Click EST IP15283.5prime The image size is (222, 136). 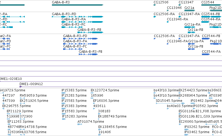click(74, 96)
